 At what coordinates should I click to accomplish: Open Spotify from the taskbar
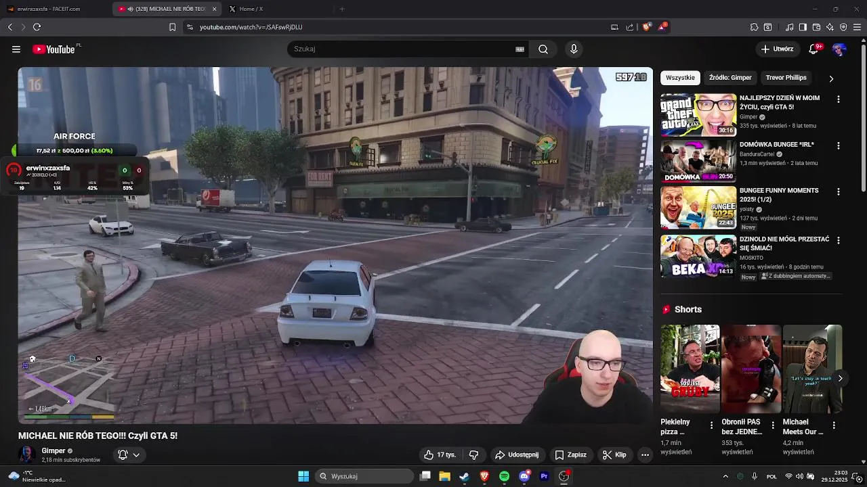click(504, 476)
